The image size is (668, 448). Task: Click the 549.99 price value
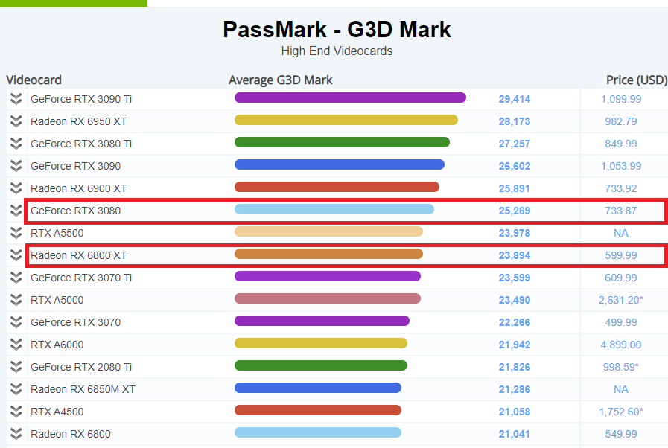(x=621, y=434)
